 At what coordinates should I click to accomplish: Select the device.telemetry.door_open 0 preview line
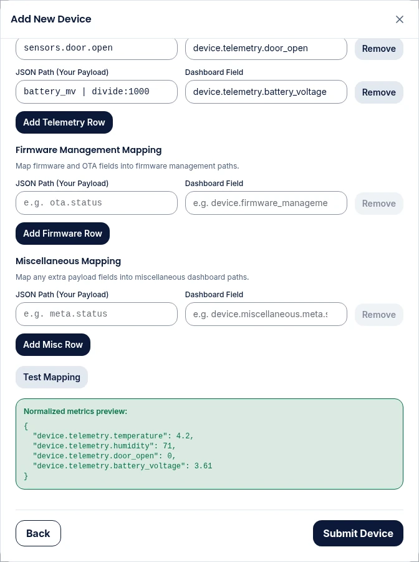[x=104, y=456]
